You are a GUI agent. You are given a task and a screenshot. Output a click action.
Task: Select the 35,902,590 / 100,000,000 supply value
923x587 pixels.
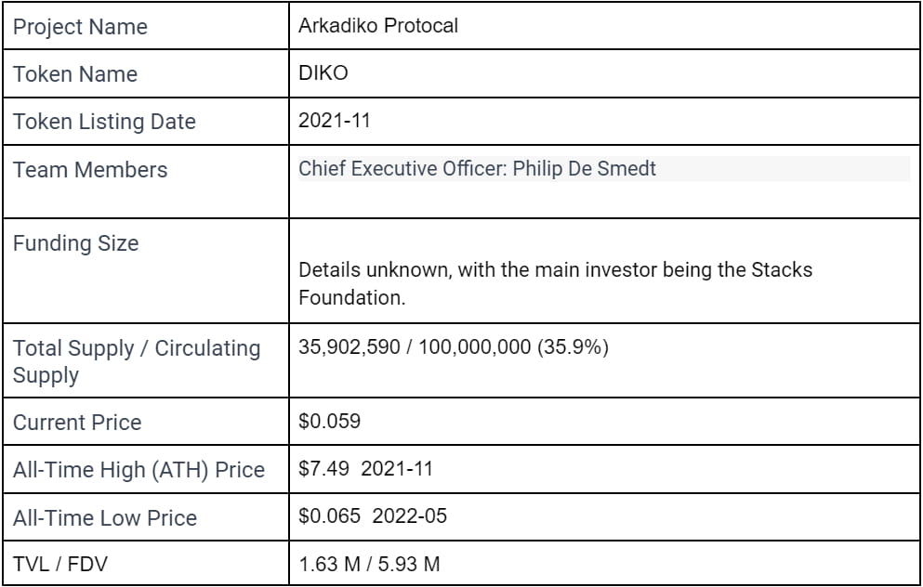click(454, 348)
